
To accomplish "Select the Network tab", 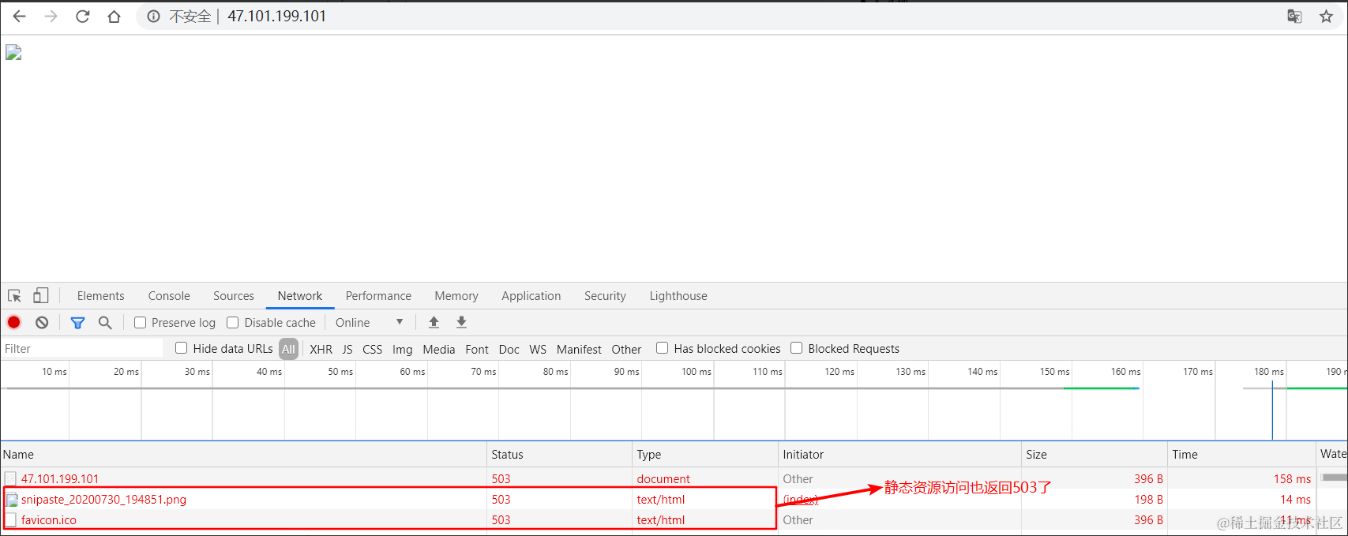I will [300, 296].
